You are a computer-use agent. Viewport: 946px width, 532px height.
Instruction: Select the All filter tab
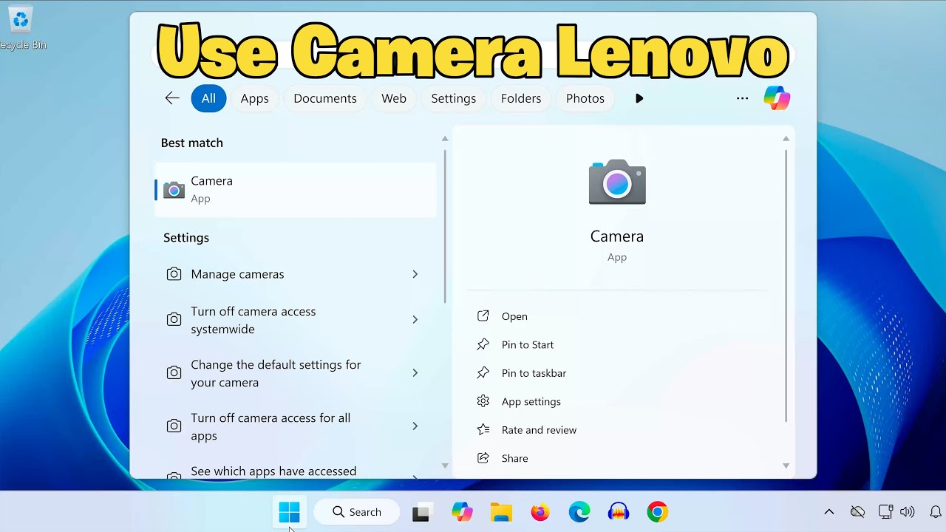click(x=208, y=98)
